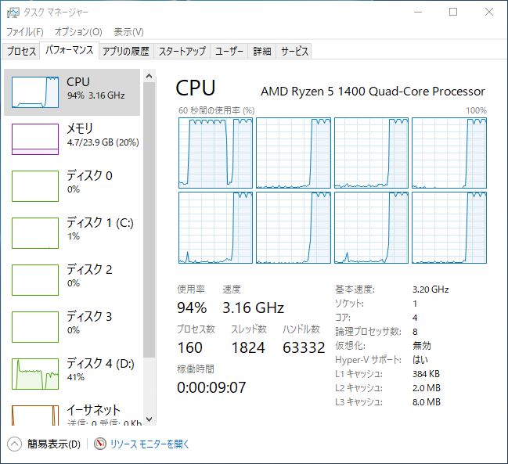Image resolution: width=508 pixels, height=464 pixels.
Task: Click the bottom-right logical processor graph
Action: [449, 228]
